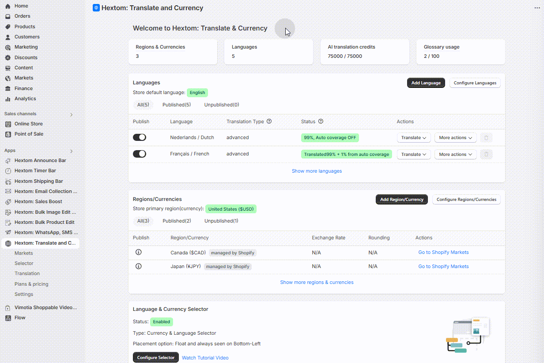Click the Hextom Email Collection envelope icon
The image size is (544, 363).
tap(8, 191)
